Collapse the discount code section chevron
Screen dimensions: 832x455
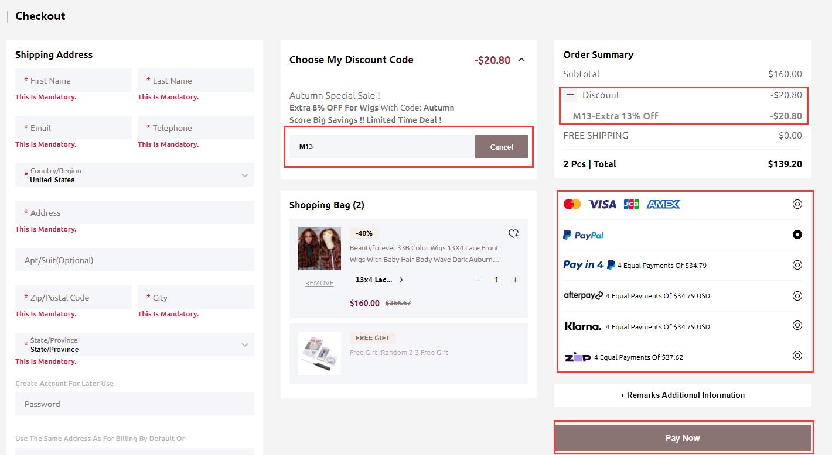(x=521, y=60)
